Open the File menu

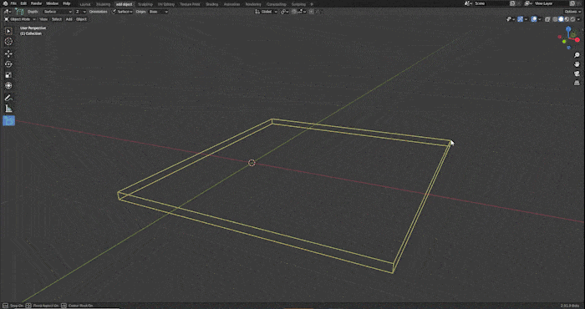pos(13,3)
